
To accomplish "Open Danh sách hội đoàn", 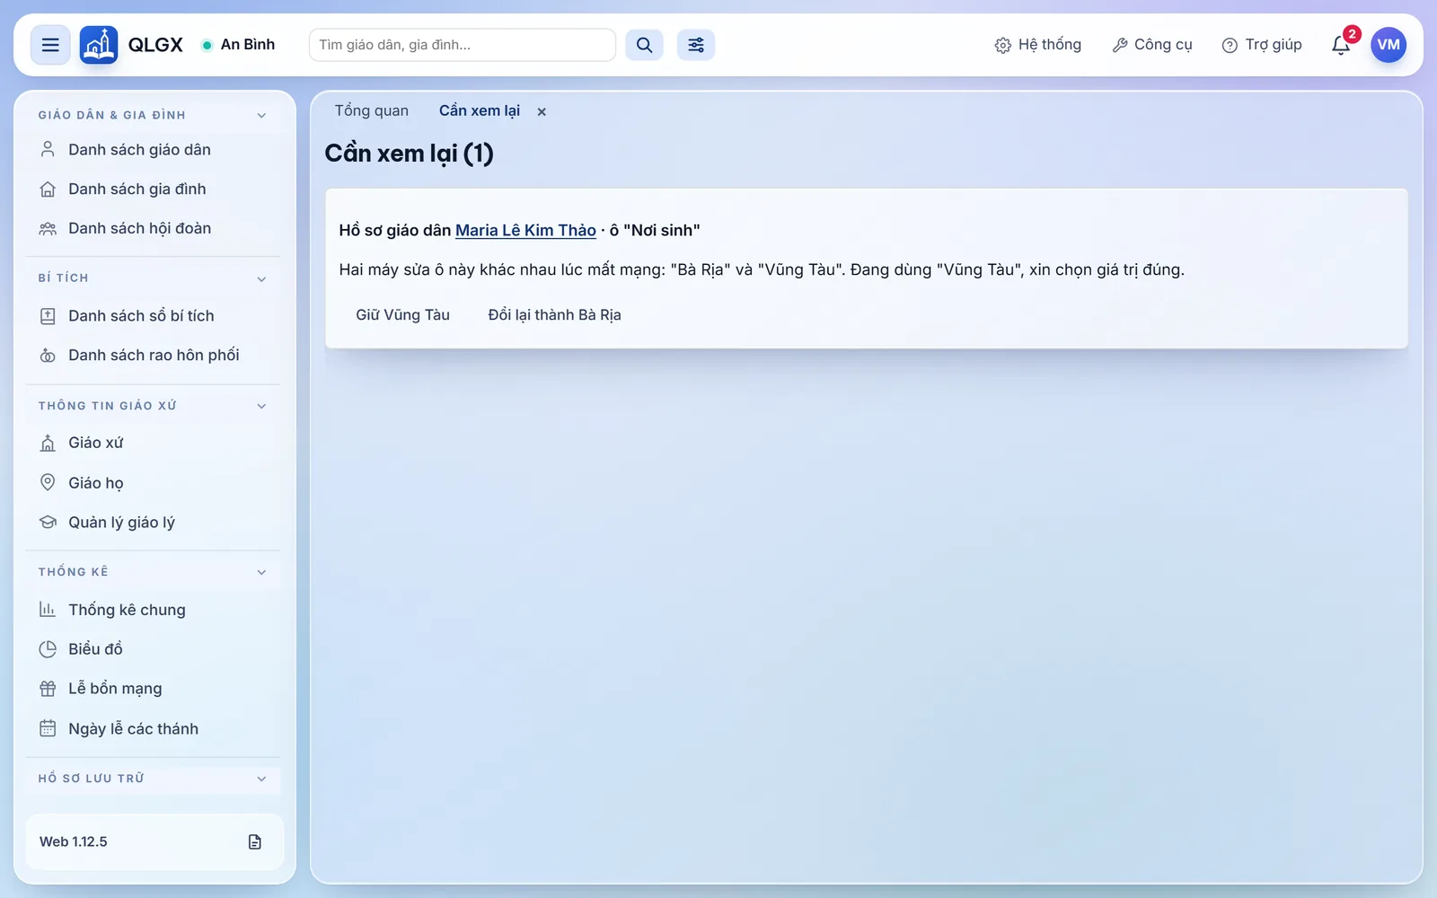I will [x=154, y=229].
